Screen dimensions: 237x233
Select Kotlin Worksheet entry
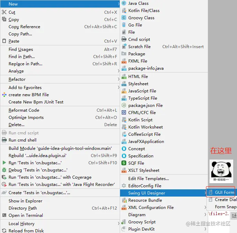pos(164,127)
